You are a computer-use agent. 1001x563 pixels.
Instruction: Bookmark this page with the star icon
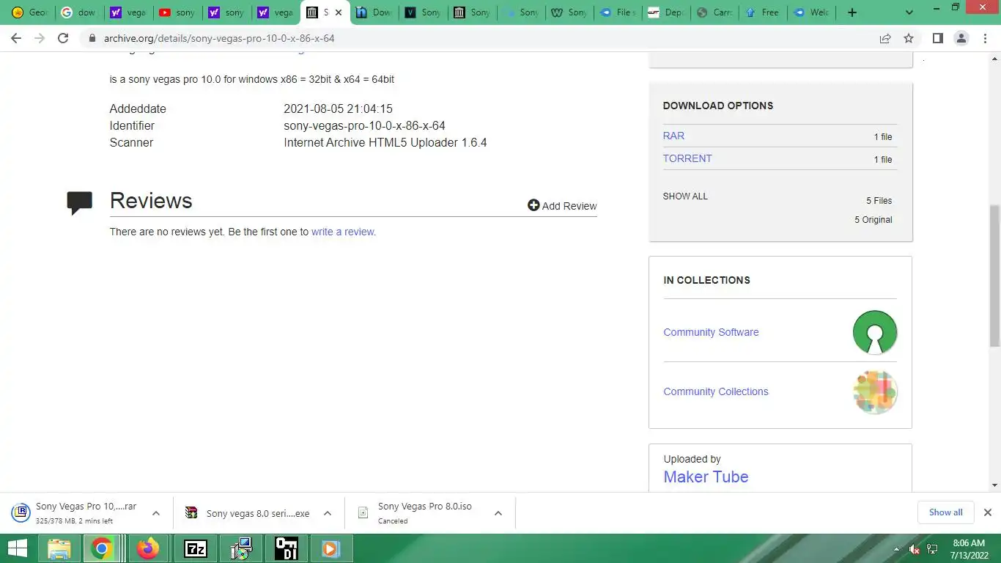click(909, 38)
